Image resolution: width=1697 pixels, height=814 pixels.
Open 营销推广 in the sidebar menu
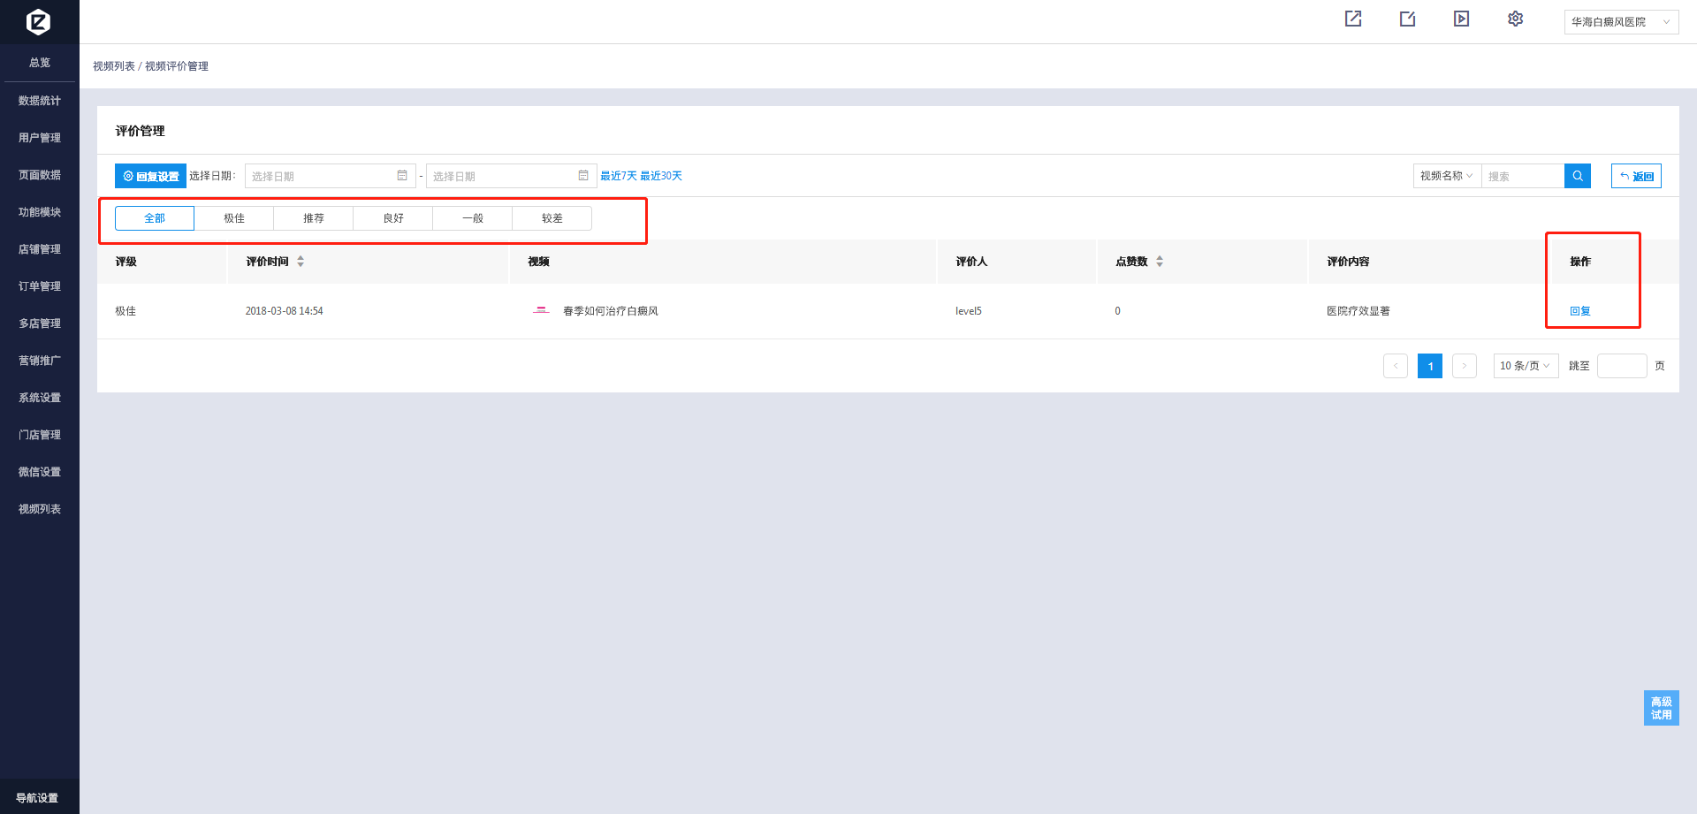point(40,361)
